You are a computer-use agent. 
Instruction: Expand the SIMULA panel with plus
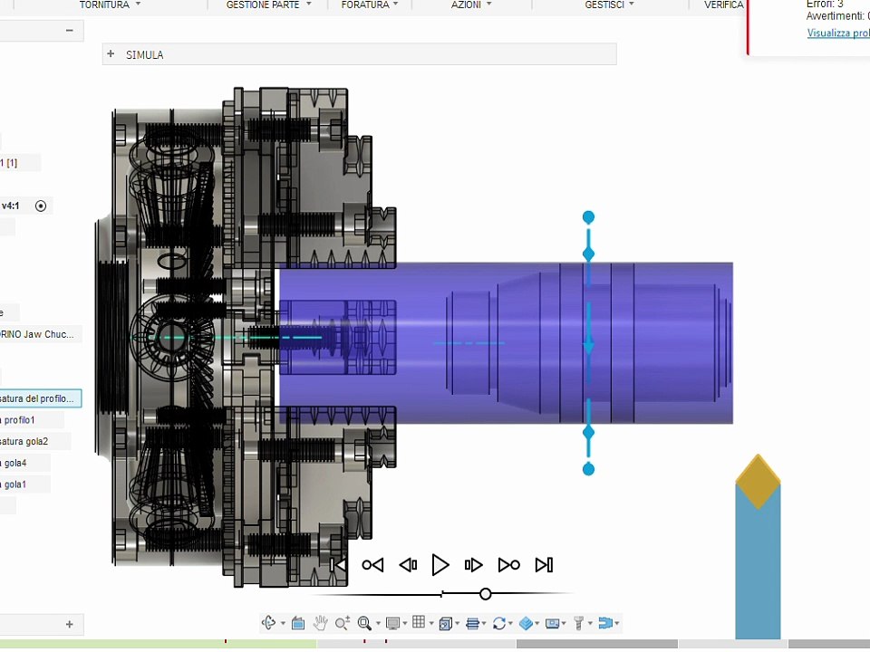click(x=111, y=53)
